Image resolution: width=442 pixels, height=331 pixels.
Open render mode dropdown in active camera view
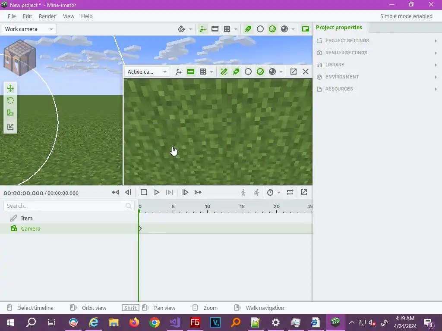(x=281, y=72)
